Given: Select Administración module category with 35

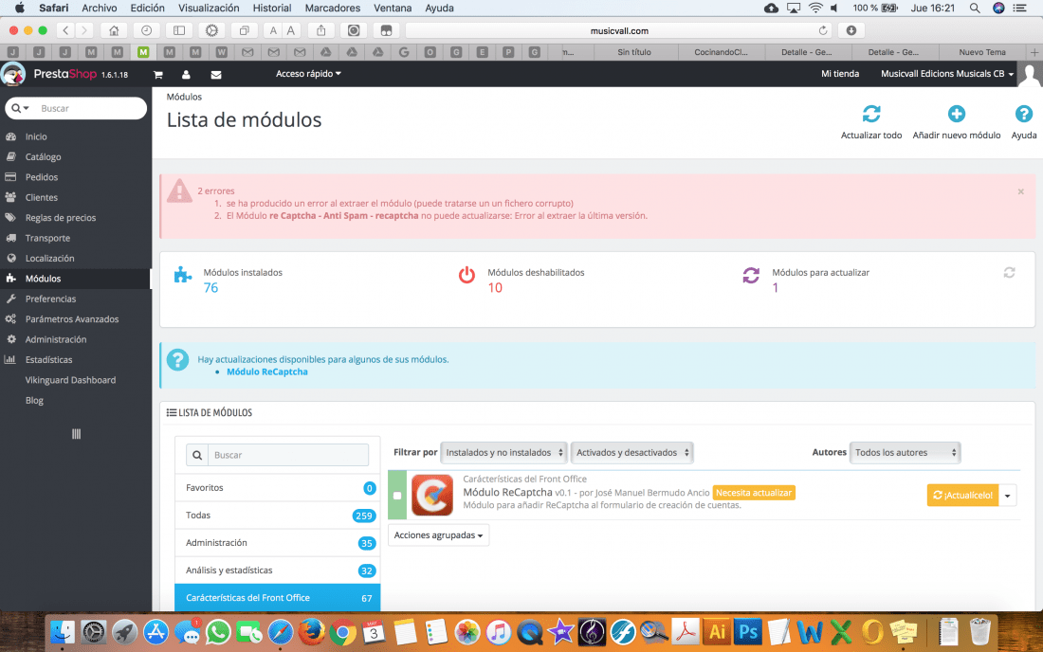Looking at the screenshot, I should click(278, 543).
